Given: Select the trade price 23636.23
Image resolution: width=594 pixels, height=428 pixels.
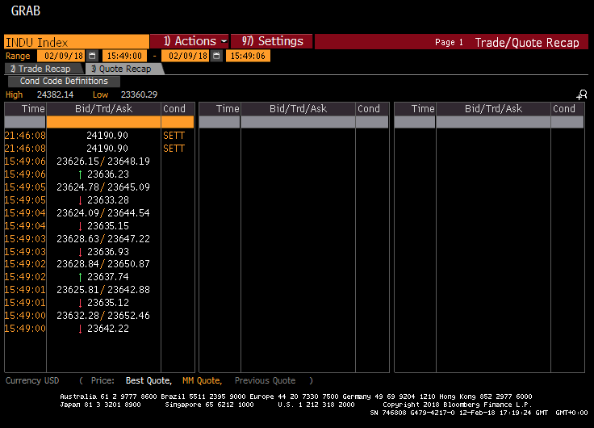Looking at the screenshot, I should click(x=108, y=174).
